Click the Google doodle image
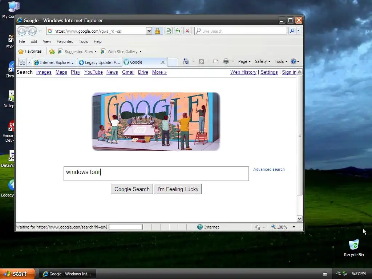 point(156,121)
